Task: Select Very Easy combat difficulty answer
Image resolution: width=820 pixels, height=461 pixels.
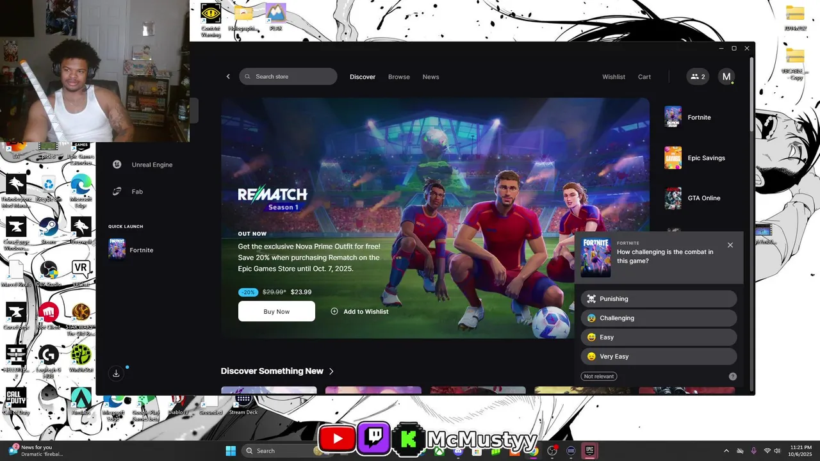Action: (659, 357)
